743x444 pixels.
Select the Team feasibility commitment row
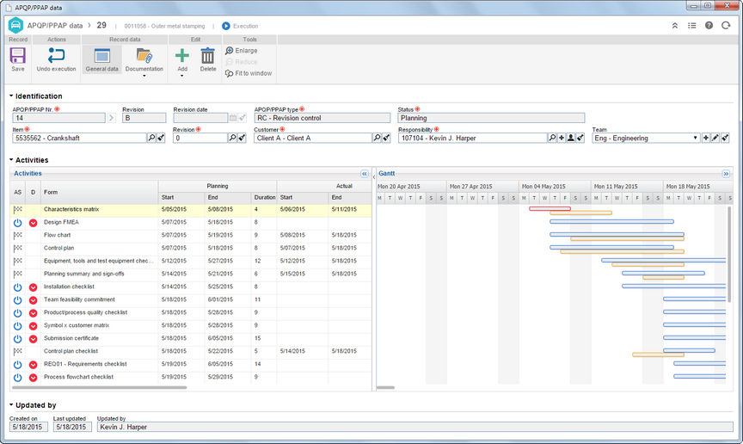[x=191, y=299]
